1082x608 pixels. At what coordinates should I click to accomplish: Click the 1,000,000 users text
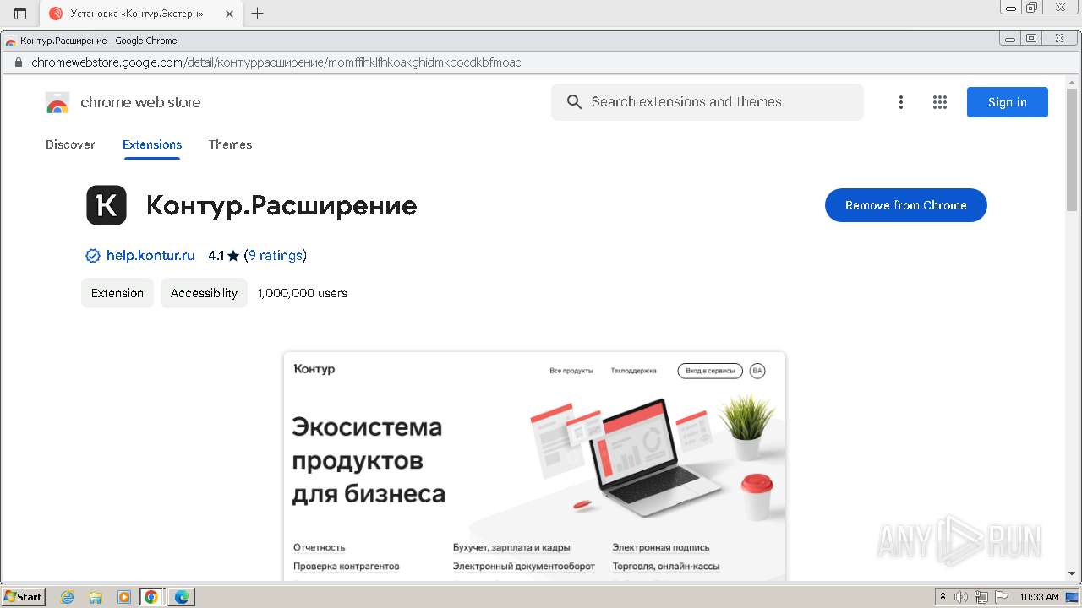(x=303, y=293)
